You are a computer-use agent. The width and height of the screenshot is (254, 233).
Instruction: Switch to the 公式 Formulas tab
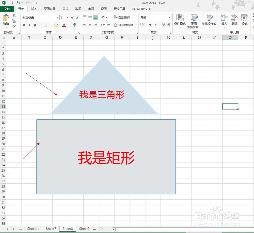66,9
